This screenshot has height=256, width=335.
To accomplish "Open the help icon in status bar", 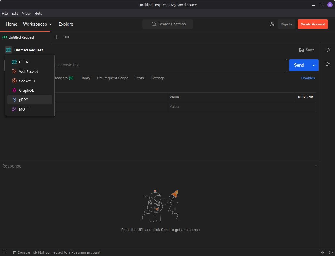I will click(331, 252).
